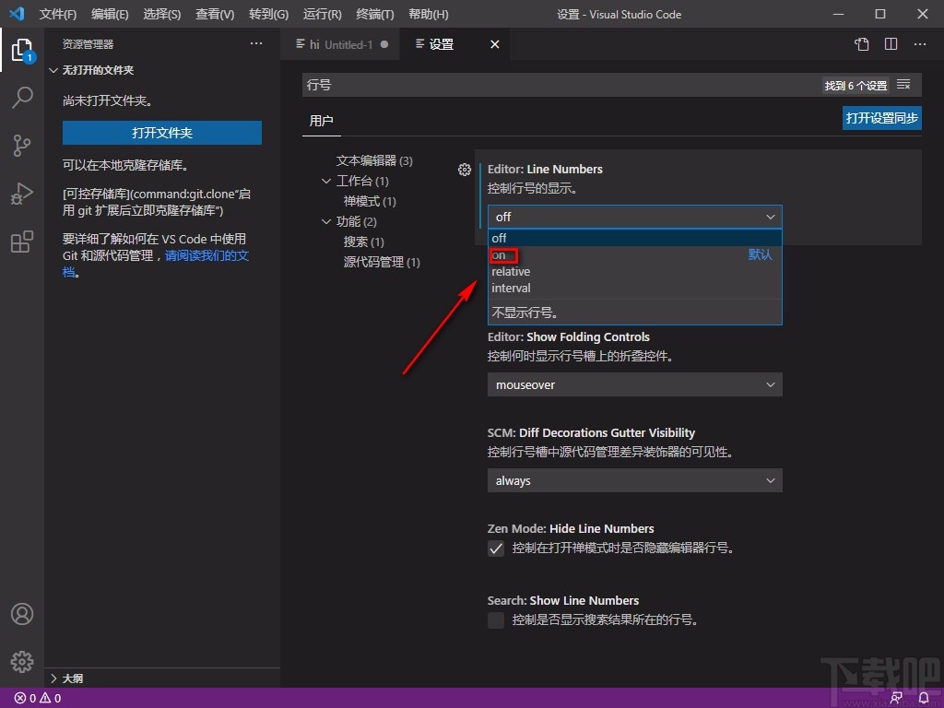This screenshot has height=708, width=944.
Task: Open the Extensions view icon
Action: coord(22,242)
